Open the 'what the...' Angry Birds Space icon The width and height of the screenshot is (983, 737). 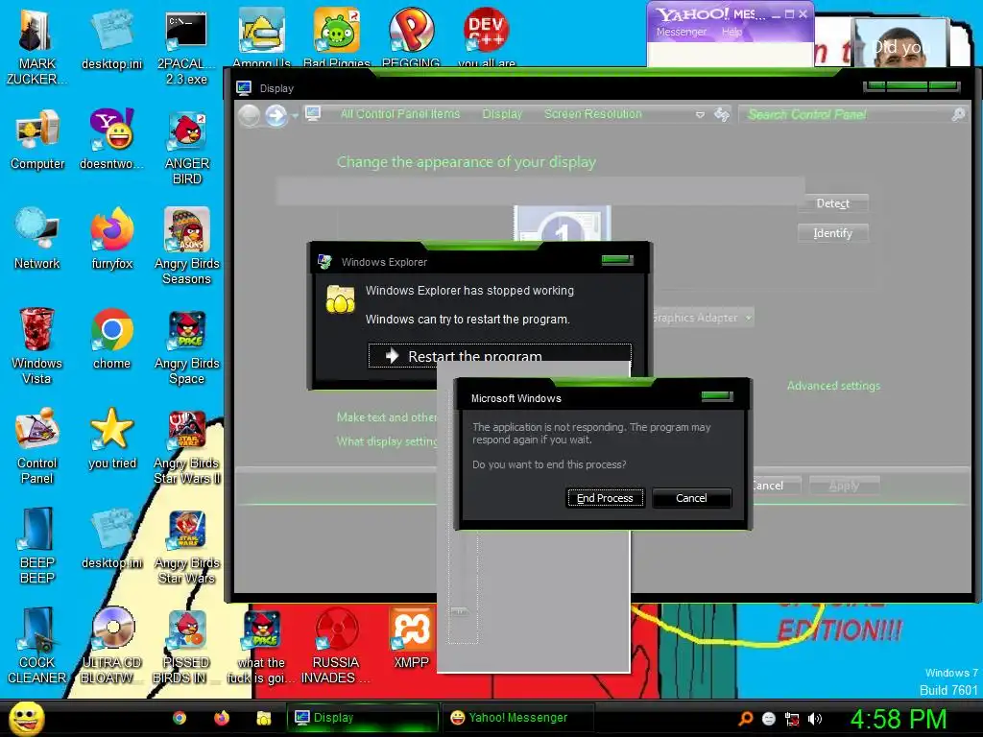point(261,646)
